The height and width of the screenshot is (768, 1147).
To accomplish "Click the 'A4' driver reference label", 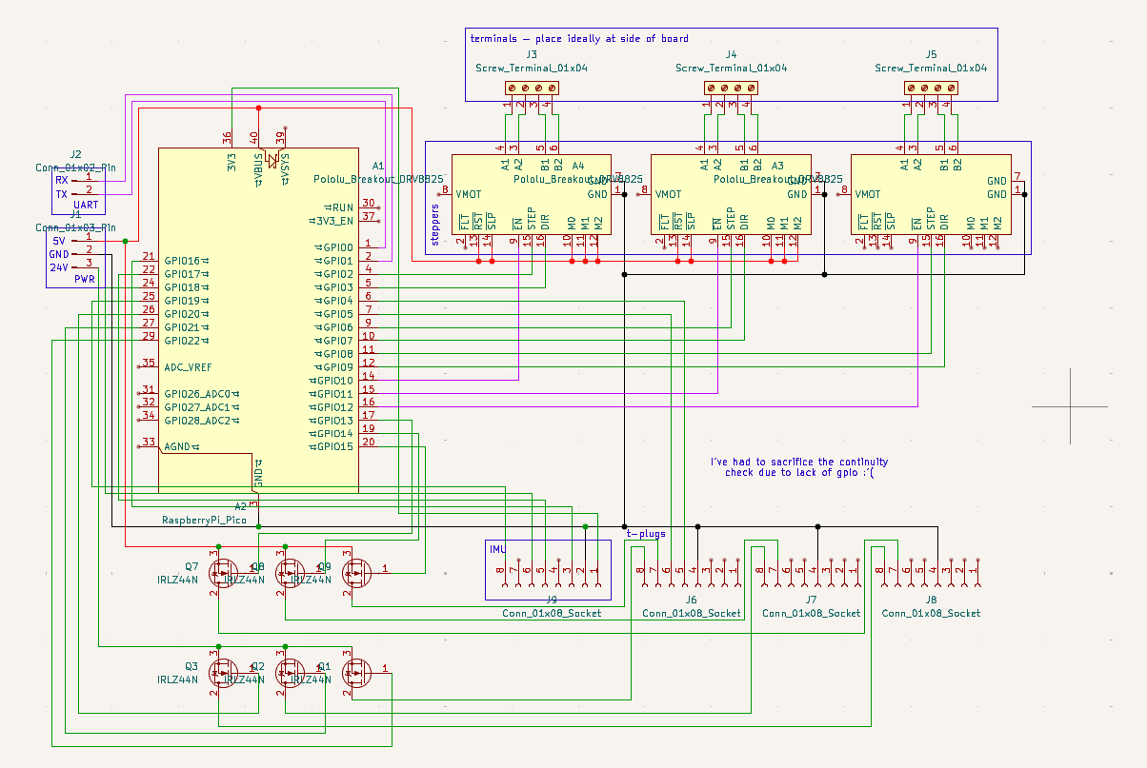I will point(577,166).
